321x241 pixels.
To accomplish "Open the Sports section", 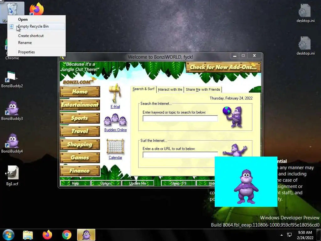I will pos(80,118).
